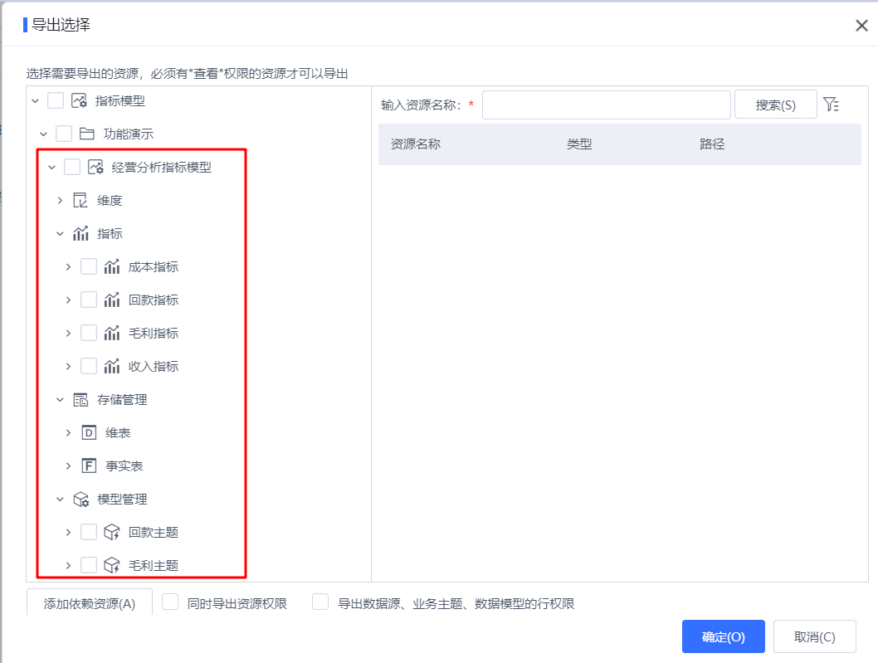Screen dimensions: 878x663
Task: Click the 资源名称 column header
Action: tap(416, 144)
